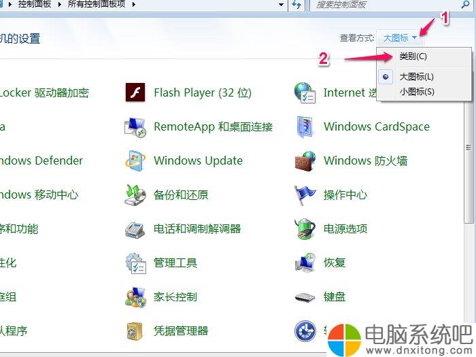Click the address bar refresh button
The height and width of the screenshot is (357, 476).
tap(296, 5)
